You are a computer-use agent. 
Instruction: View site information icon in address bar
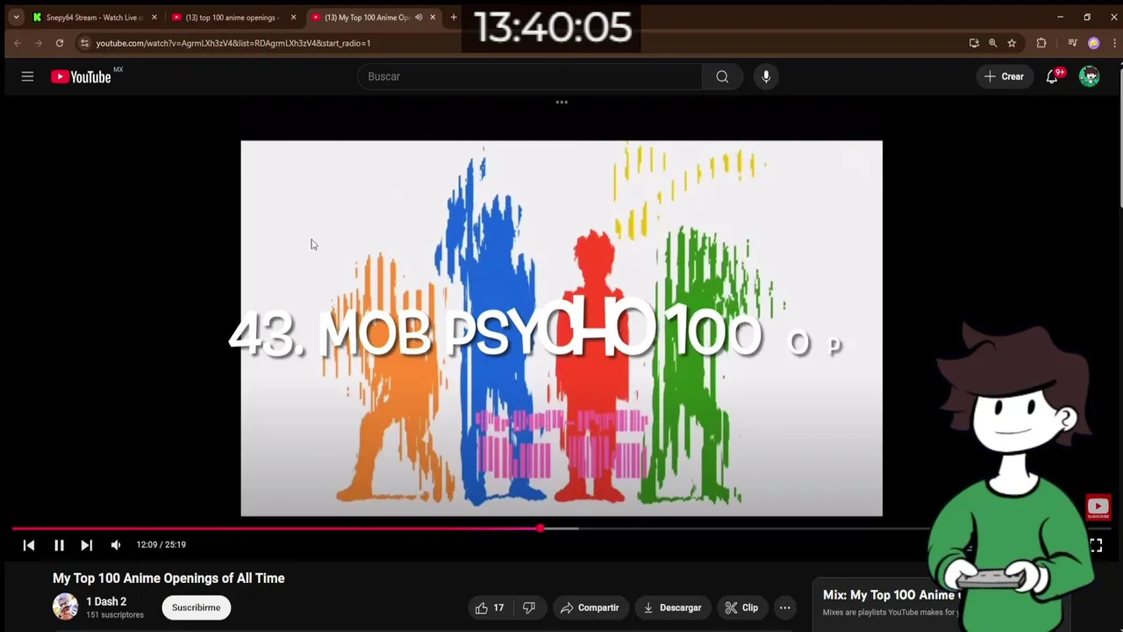coord(84,43)
